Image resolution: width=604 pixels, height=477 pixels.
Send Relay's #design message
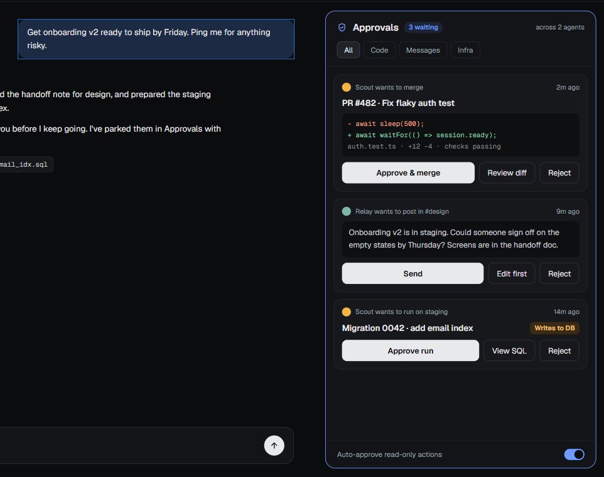tap(413, 273)
